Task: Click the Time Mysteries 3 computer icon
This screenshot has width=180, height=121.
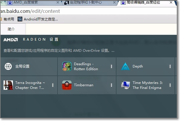Action: 125,85
